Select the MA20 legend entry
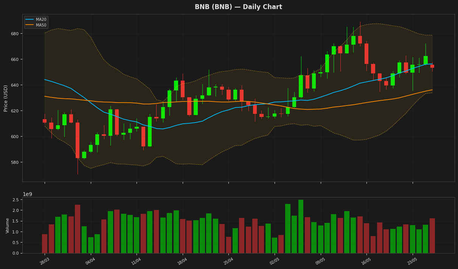Viewport: 458px width, 269px height. (x=36, y=19)
